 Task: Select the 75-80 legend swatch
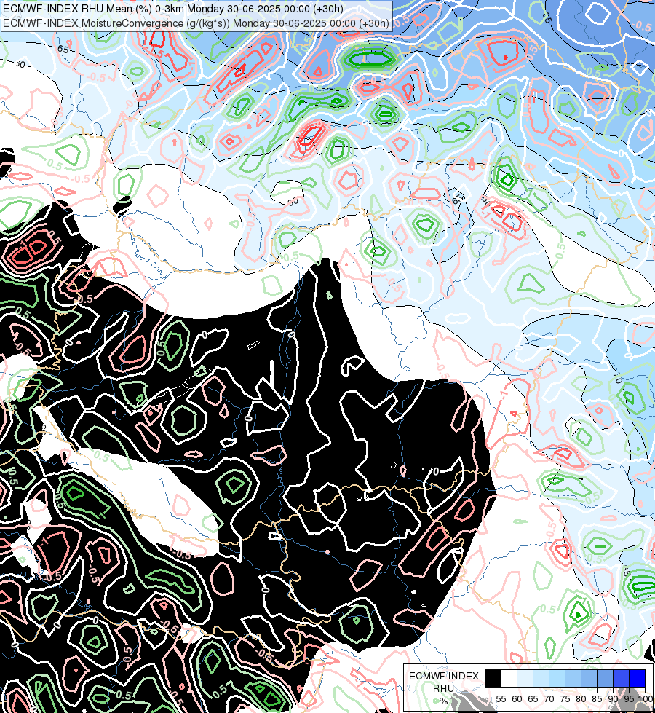573,678
